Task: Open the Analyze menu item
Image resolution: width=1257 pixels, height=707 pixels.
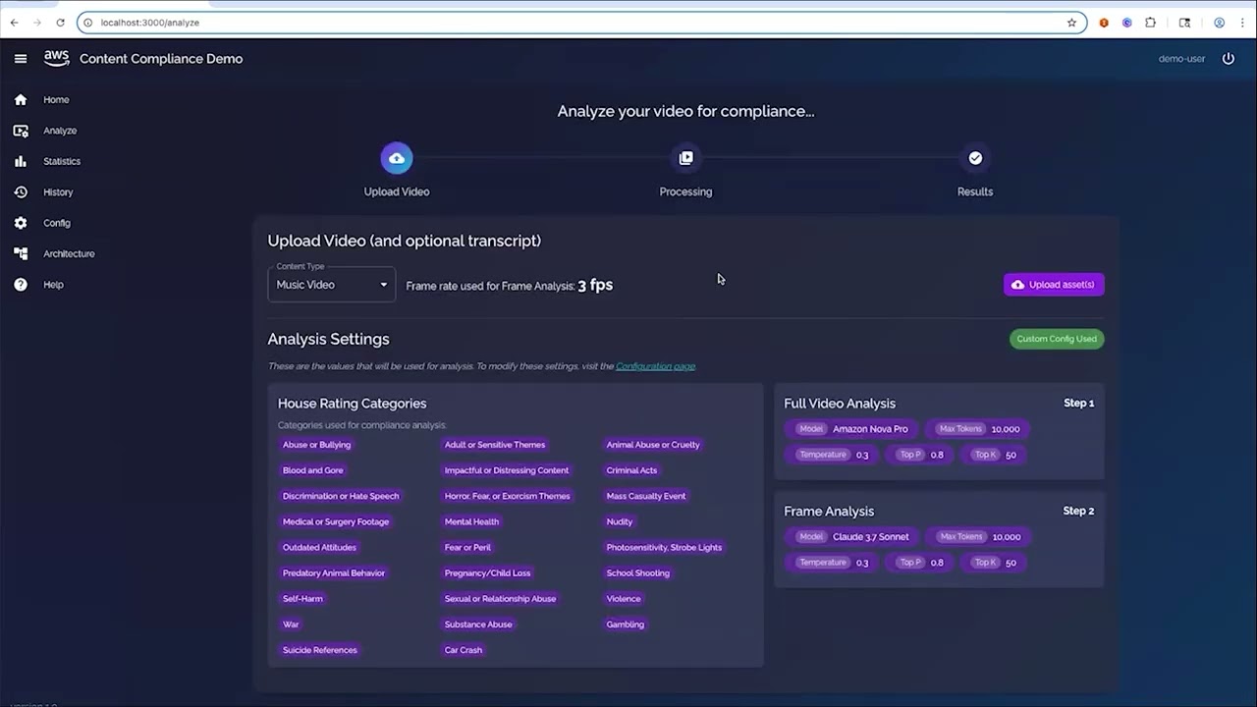Action: tap(60, 131)
